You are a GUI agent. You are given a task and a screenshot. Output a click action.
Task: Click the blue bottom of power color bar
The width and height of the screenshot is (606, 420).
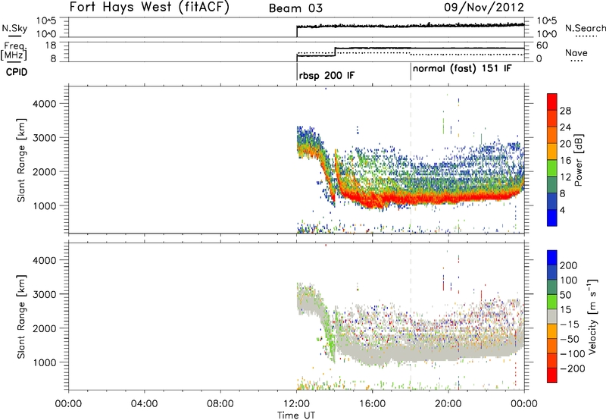pyautogui.click(x=552, y=218)
